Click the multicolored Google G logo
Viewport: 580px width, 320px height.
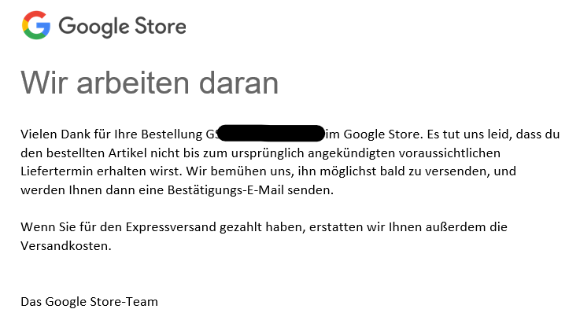click(36, 25)
